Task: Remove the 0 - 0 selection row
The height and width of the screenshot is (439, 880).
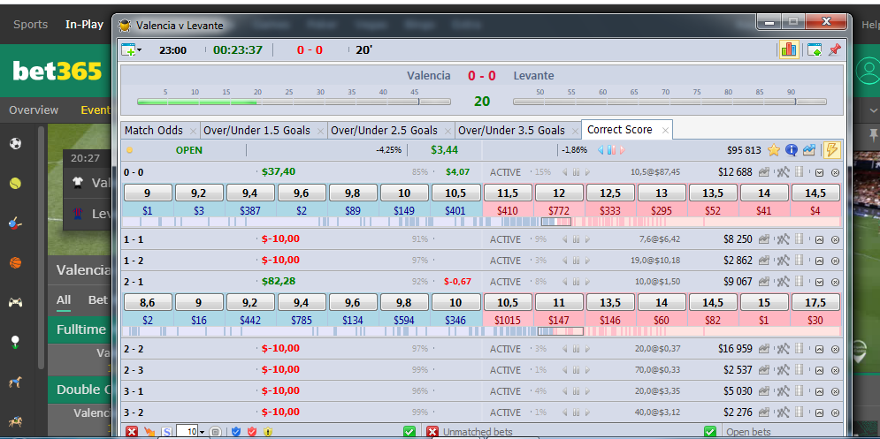Action: (835, 173)
